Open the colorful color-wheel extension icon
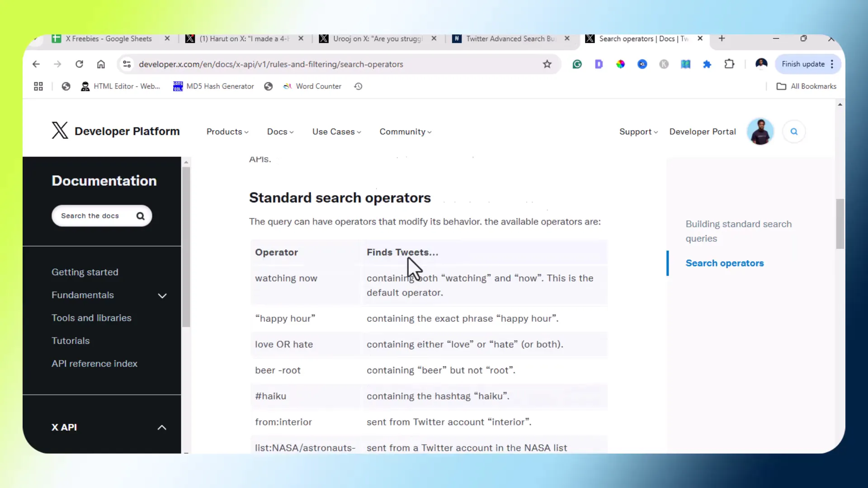Viewport: 868px width, 488px height. [620, 64]
